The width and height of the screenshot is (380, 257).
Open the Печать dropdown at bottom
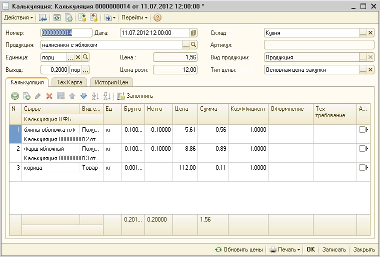click(x=285, y=250)
